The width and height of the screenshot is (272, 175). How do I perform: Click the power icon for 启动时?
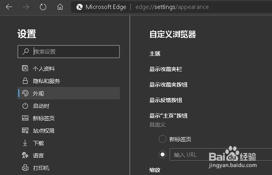[25, 106]
